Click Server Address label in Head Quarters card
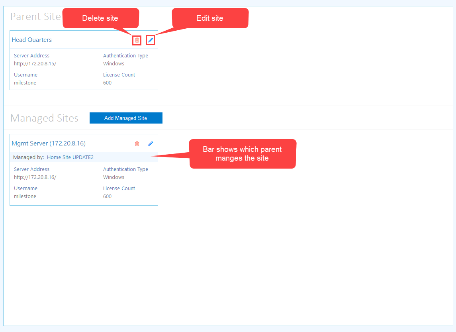Image resolution: width=456 pixels, height=332 pixels. (32, 55)
